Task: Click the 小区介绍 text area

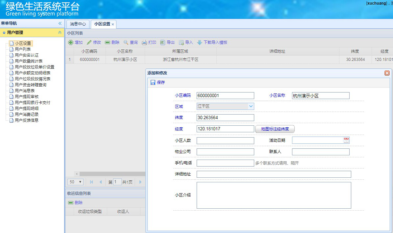Action: click(274, 195)
